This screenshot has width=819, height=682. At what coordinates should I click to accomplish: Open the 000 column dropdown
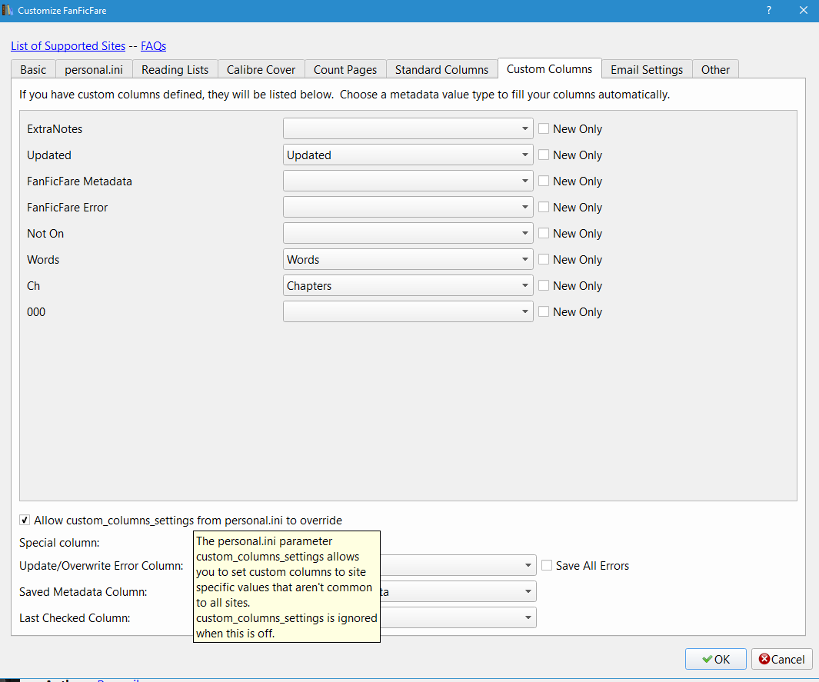point(408,311)
